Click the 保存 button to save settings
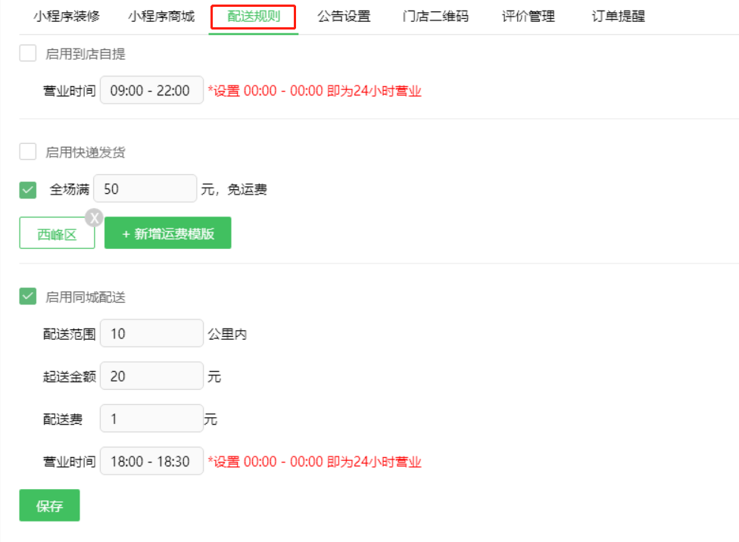The image size is (739, 542). (49, 505)
